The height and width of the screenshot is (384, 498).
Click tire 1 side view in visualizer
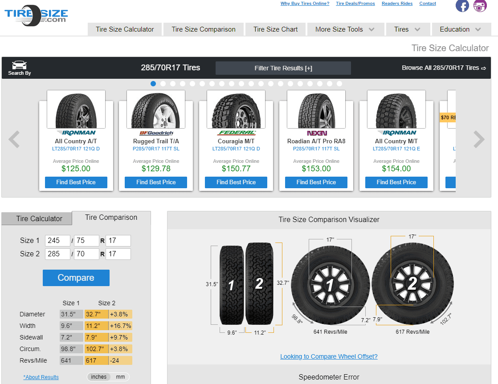[232, 285]
